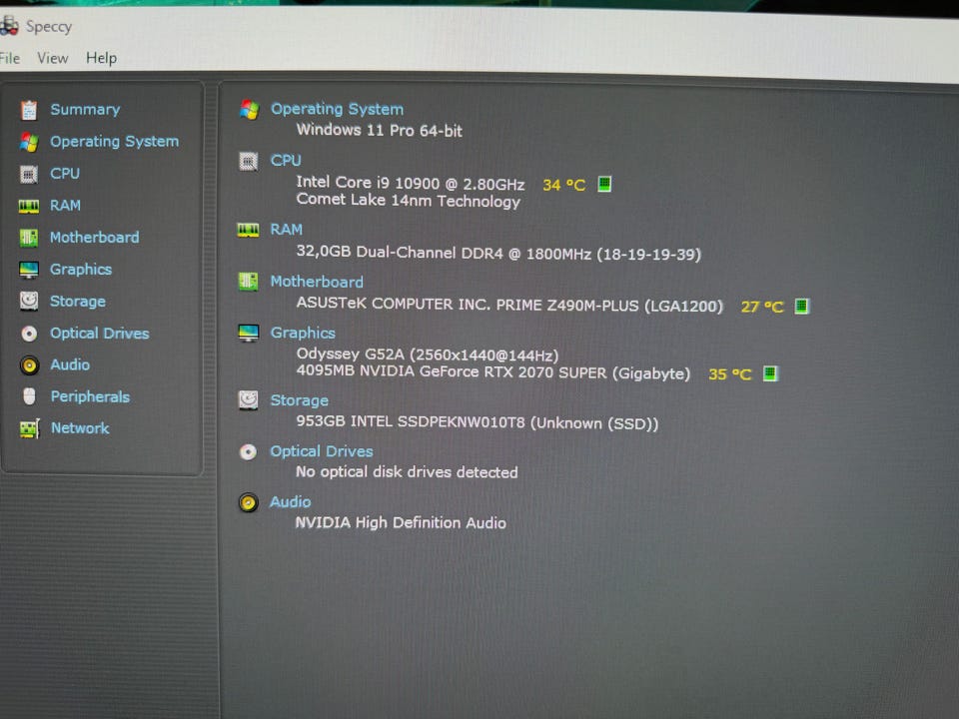Click the 35 °C graphics temperature reading

[x=729, y=373]
